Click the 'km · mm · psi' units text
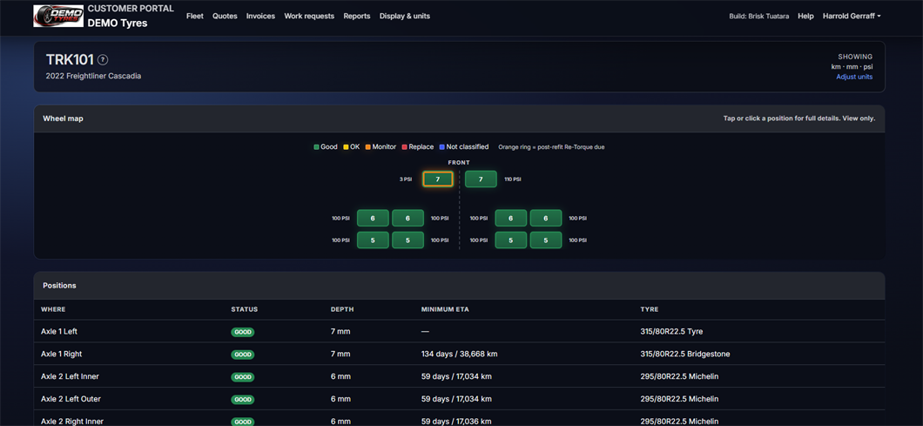The height and width of the screenshot is (426, 923). coord(852,66)
